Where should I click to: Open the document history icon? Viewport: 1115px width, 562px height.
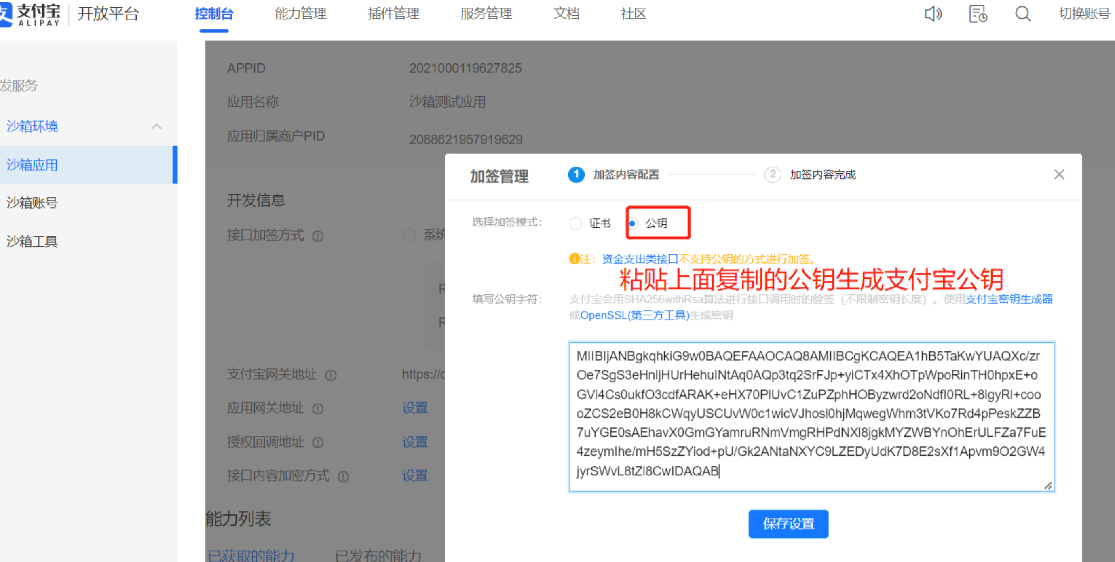pyautogui.click(x=978, y=14)
